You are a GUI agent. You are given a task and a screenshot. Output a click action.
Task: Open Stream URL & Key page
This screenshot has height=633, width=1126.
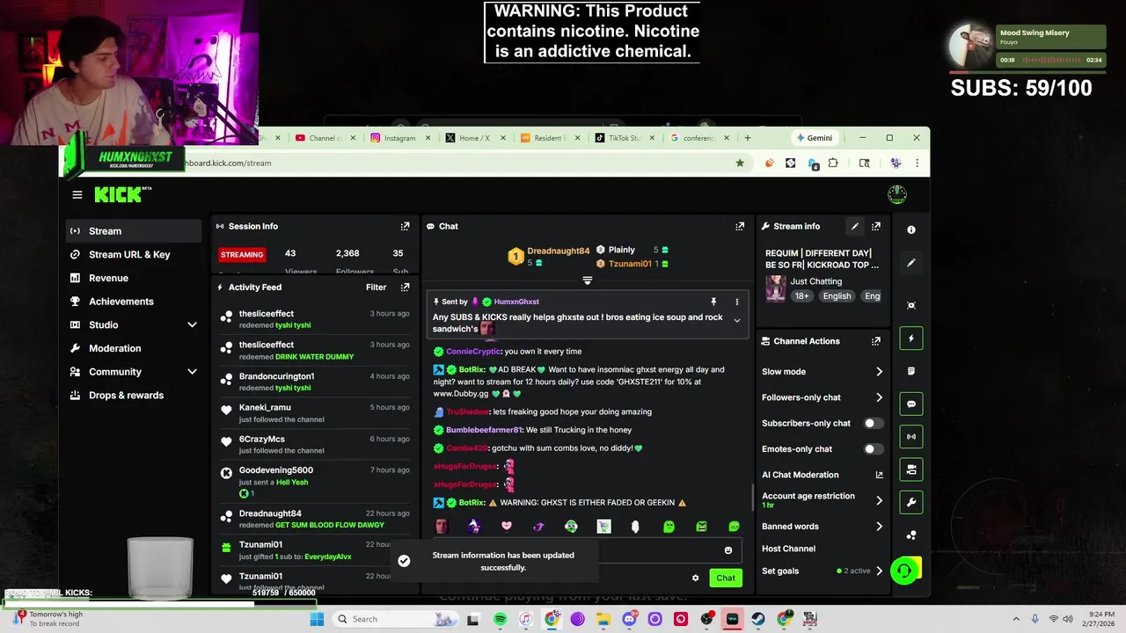click(134, 254)
